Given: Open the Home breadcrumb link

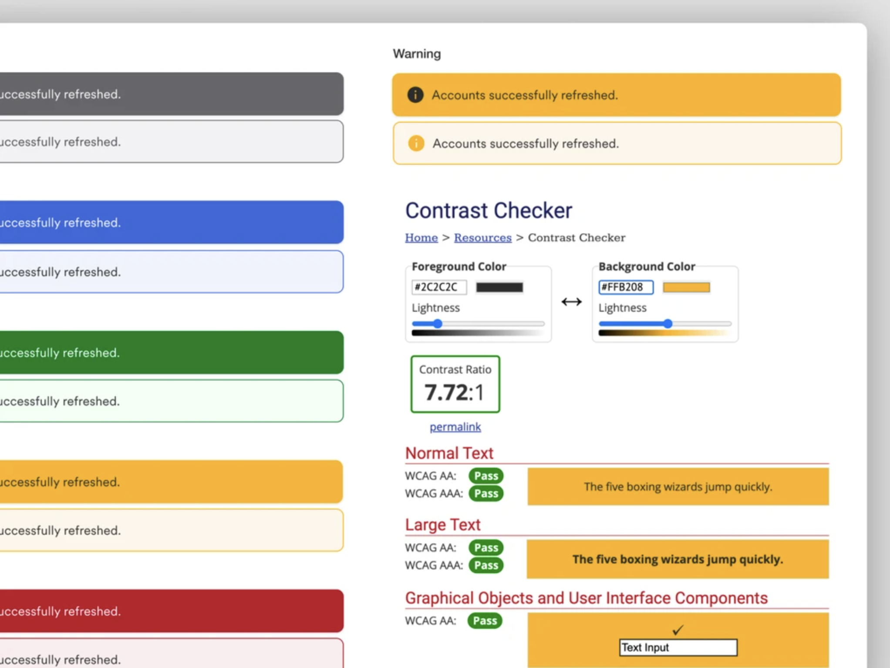Looking at the screenshot, I should tap(421, 238).
